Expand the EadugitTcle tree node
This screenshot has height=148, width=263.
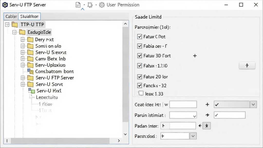(14, 32)
